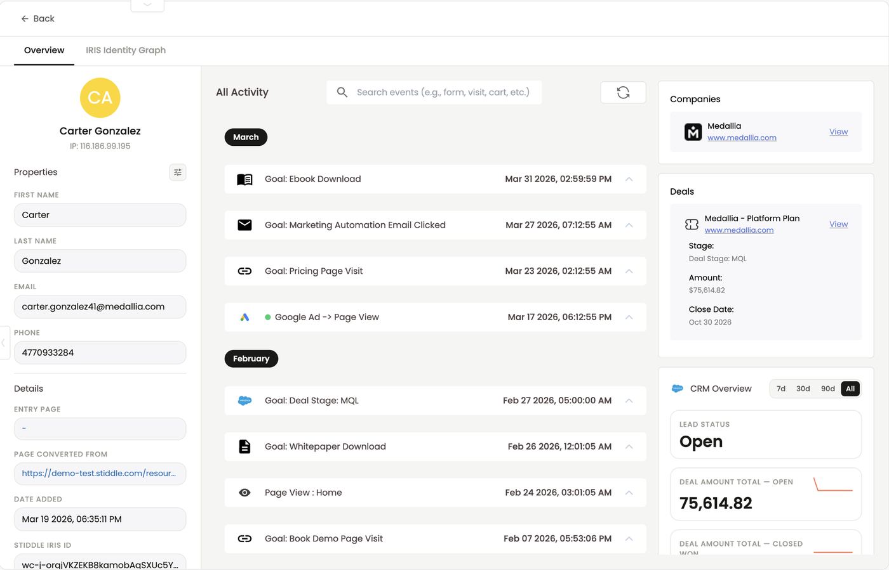Image resolution: width=889 pixels, height=570 pixels.
Task: Click the link icon for Book Demo Page Visit
Action: (x=244, y=539)
